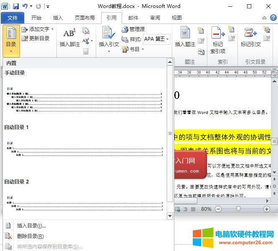Click the zoom slider handle

(x=238, y=209)
